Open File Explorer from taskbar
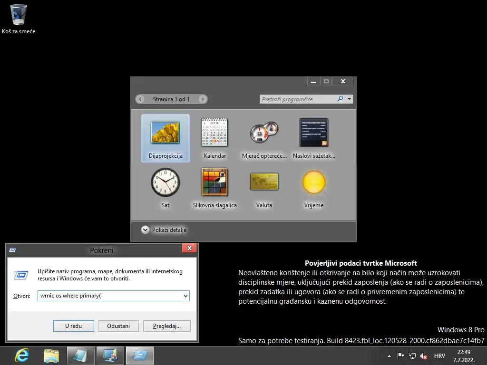Screen dimensions: 487x365 51,355
